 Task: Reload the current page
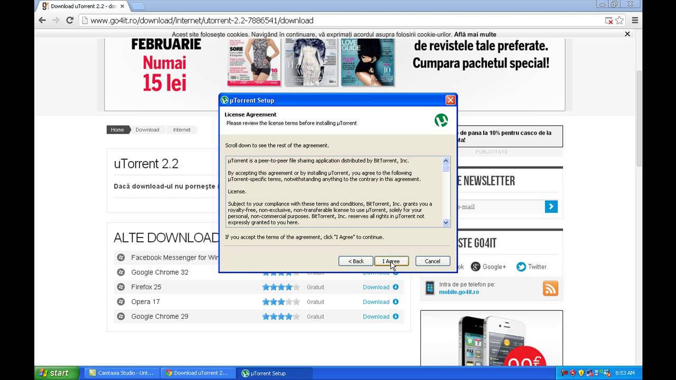coord(70,20)
